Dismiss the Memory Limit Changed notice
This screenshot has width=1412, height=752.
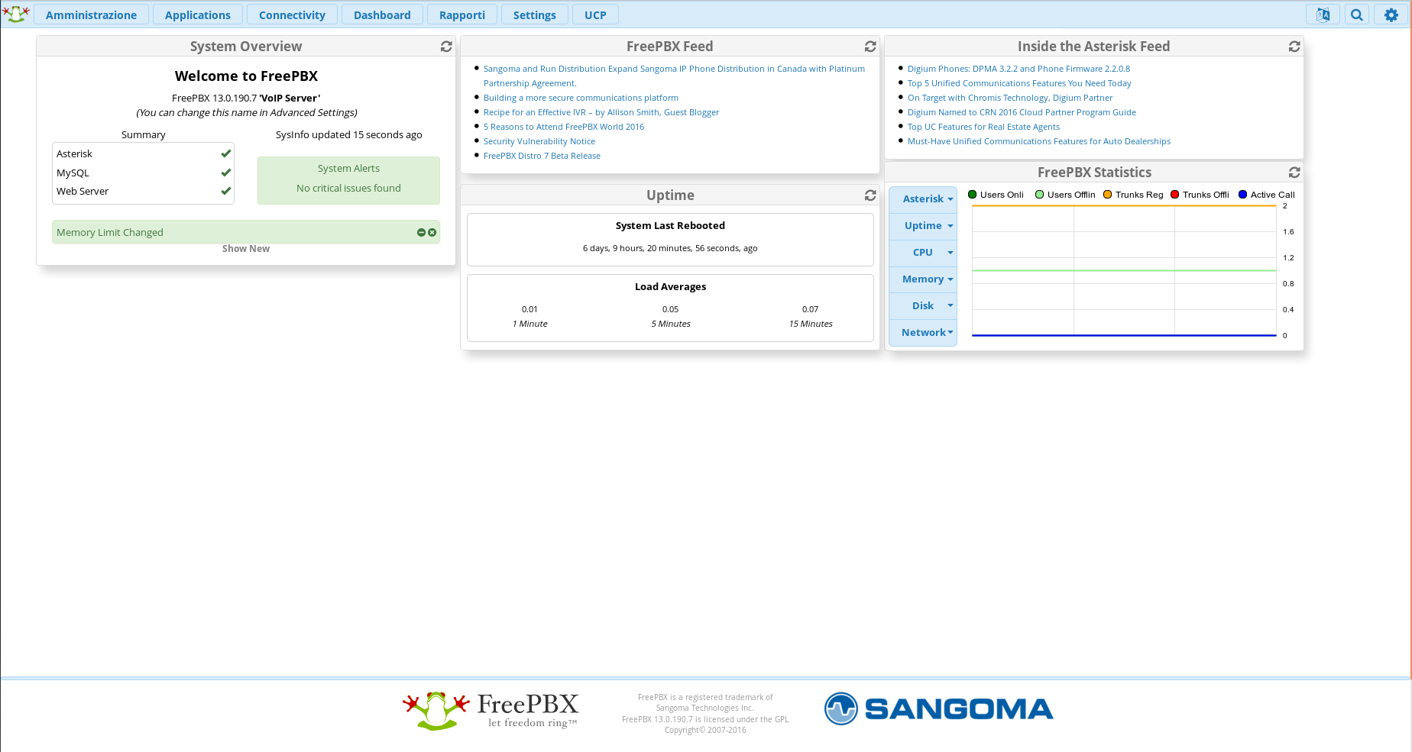click(432, 232)
